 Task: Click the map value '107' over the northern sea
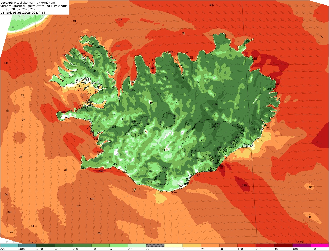(120, 20)
